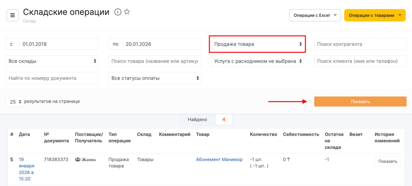This screenshot has height=186, width=412.
Task: Click the dollar sign icon in first row
Action: coord(11,159)
